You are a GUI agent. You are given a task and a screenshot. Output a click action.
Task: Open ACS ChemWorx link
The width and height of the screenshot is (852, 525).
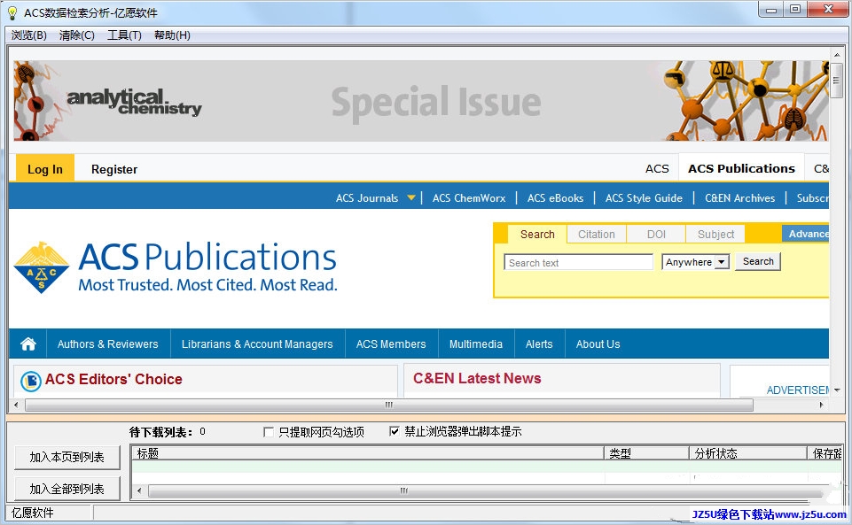pyautogui.click(x=469, y=198)
